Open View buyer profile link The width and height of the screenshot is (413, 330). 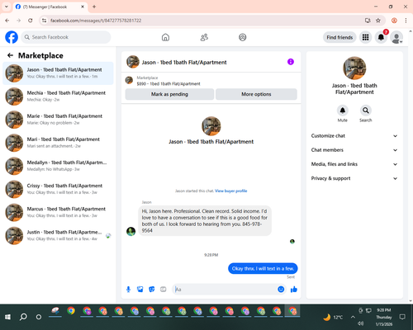click(x=231, y=191)
